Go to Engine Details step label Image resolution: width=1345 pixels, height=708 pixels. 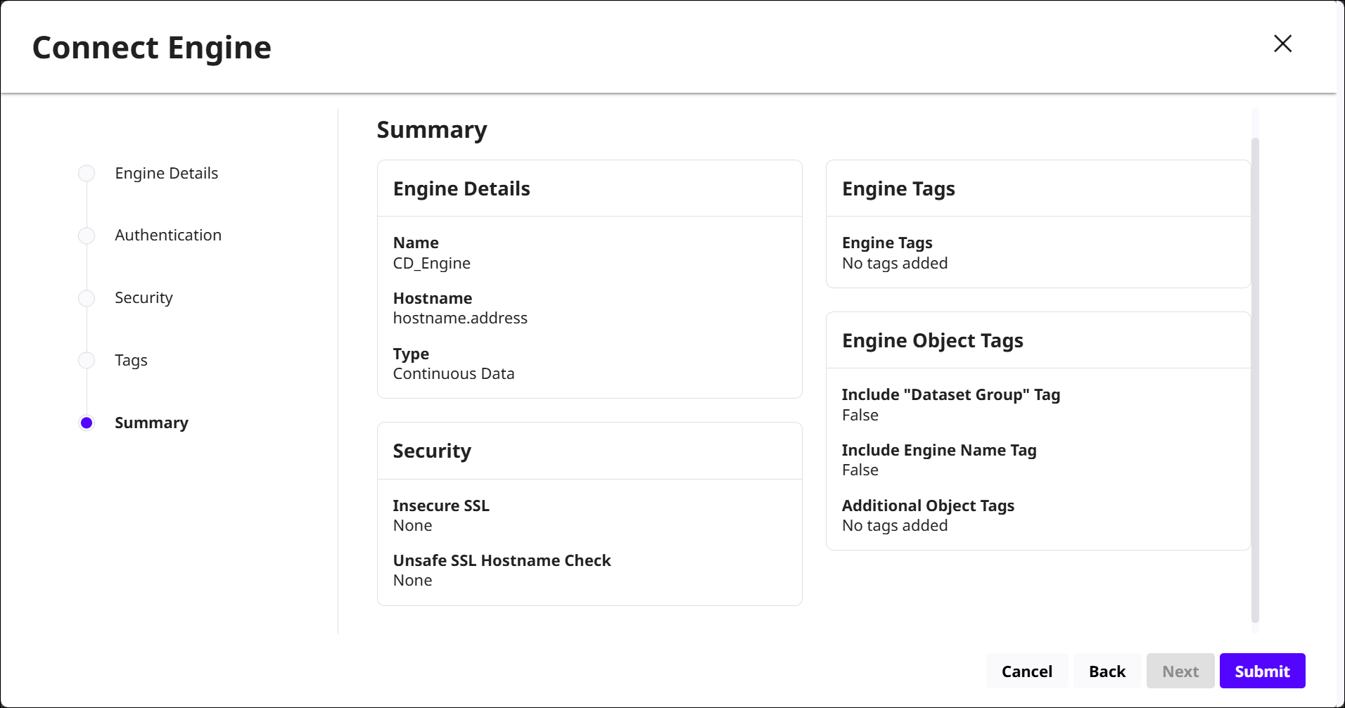click(x=166, y=174)
